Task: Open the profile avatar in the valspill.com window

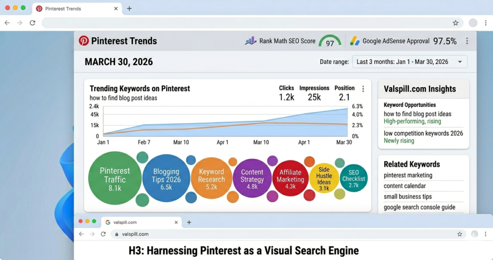Action: (x=474, y=234)
